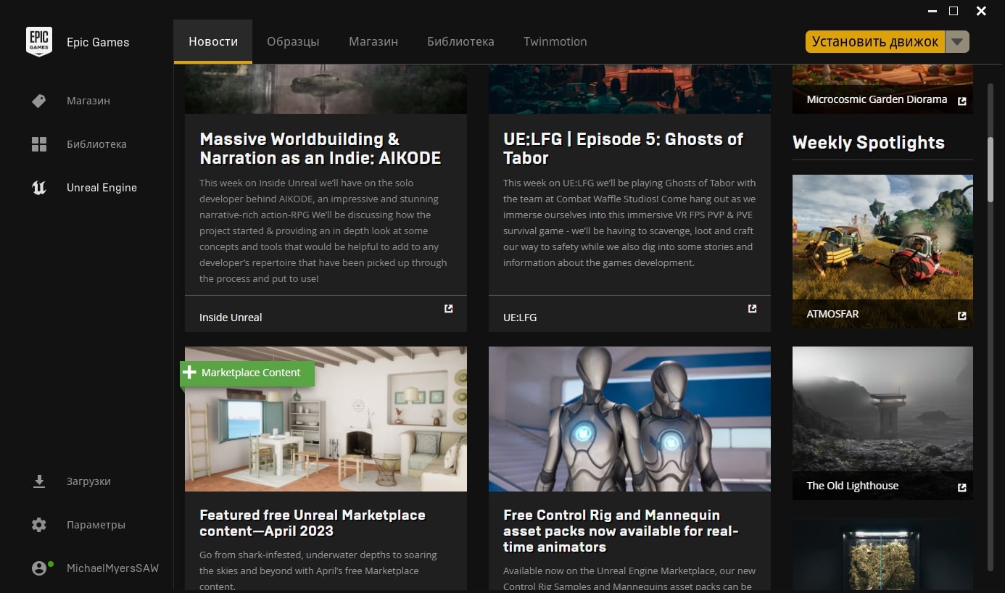Image resolution: width=1005 pixels, height=593 pixels.
Task: Click the MichaelMyersSAW profile avatar icon
Action: point(39,568)
